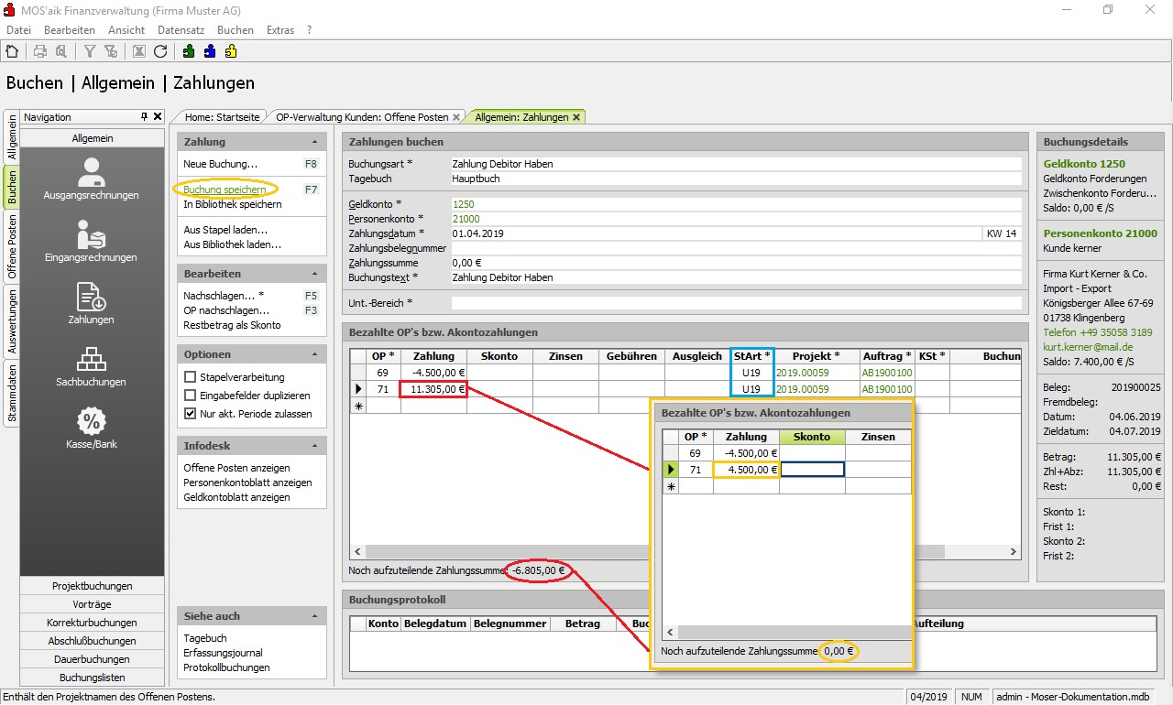Open Eingangsrechnungen in the navigation

click(x=91, y=241)
